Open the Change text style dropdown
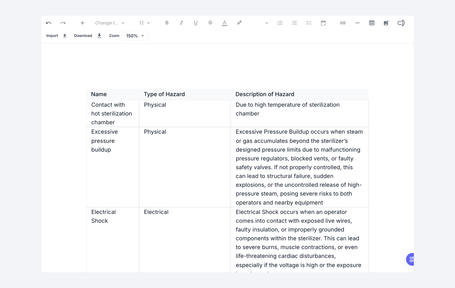Screen dimensions: 455x288 (109, 23)
